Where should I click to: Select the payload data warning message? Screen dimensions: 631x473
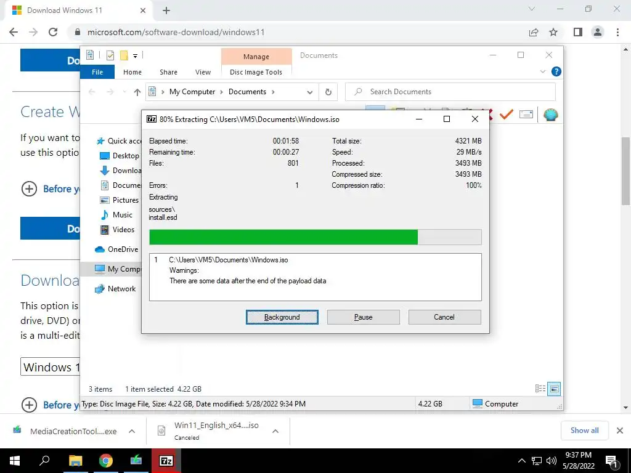coord(248,281)
